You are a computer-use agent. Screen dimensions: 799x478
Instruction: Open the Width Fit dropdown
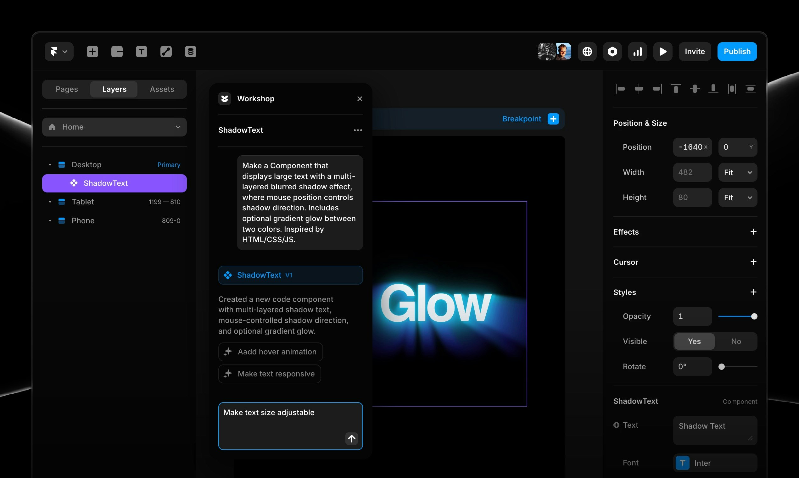737,172
